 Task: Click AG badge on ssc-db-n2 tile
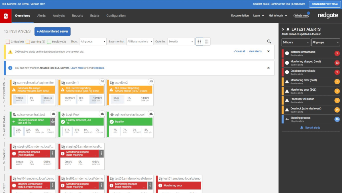(x=151, y=82)
